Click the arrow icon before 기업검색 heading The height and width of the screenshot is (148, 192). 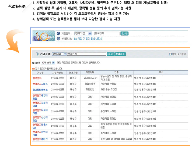click(37, 54)
